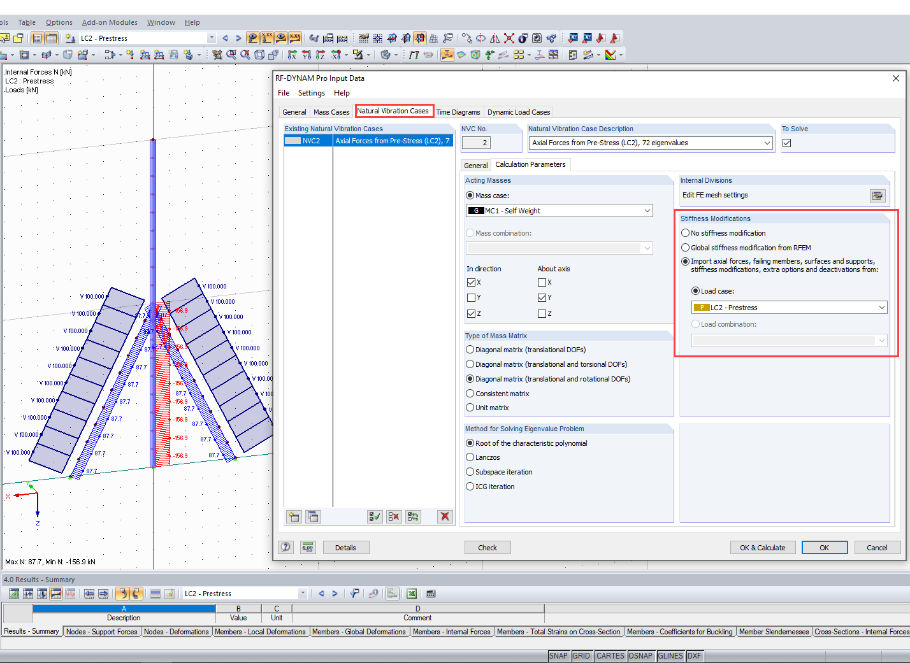The image size is (910, 663).
Task: Create a new natural vibration case
Action: click(294, 517)
